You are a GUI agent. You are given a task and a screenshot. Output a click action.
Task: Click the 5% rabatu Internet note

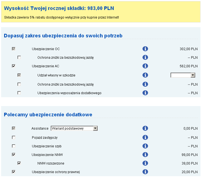pos(62,17)
